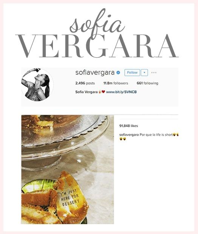This screenshot has width=198, height=234.
Task: Open the three-dots options menu
Action: (154, 72)
